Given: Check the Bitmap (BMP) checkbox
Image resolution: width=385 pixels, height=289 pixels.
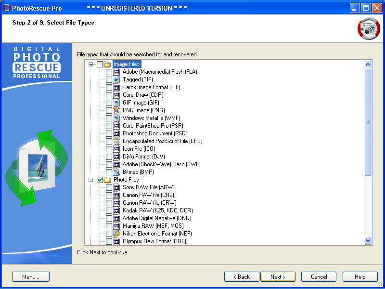Looking at the screenshot, I should [109, 172].
